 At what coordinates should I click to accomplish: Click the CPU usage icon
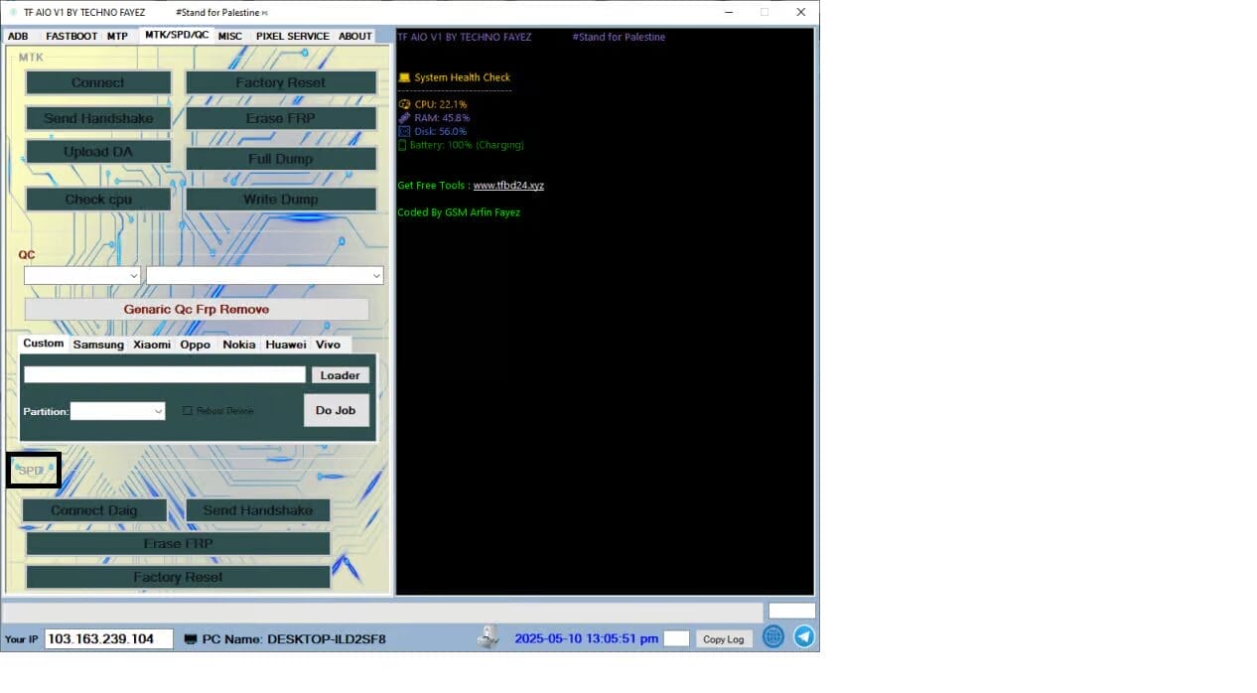(404, 104)
